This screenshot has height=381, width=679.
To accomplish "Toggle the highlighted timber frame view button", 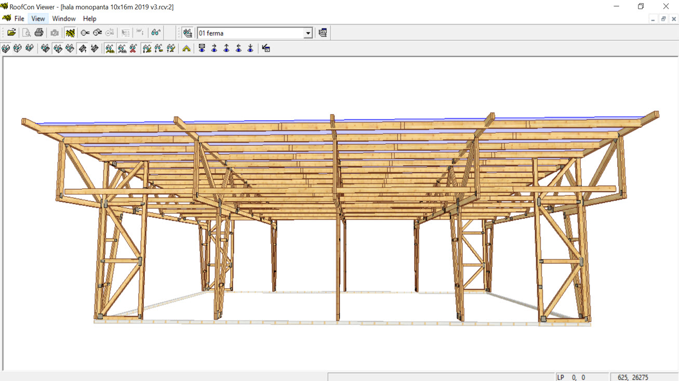I will [70, 33].
